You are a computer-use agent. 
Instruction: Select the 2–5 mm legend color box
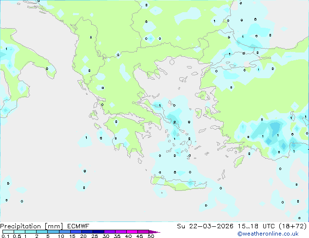click(42, 232)
